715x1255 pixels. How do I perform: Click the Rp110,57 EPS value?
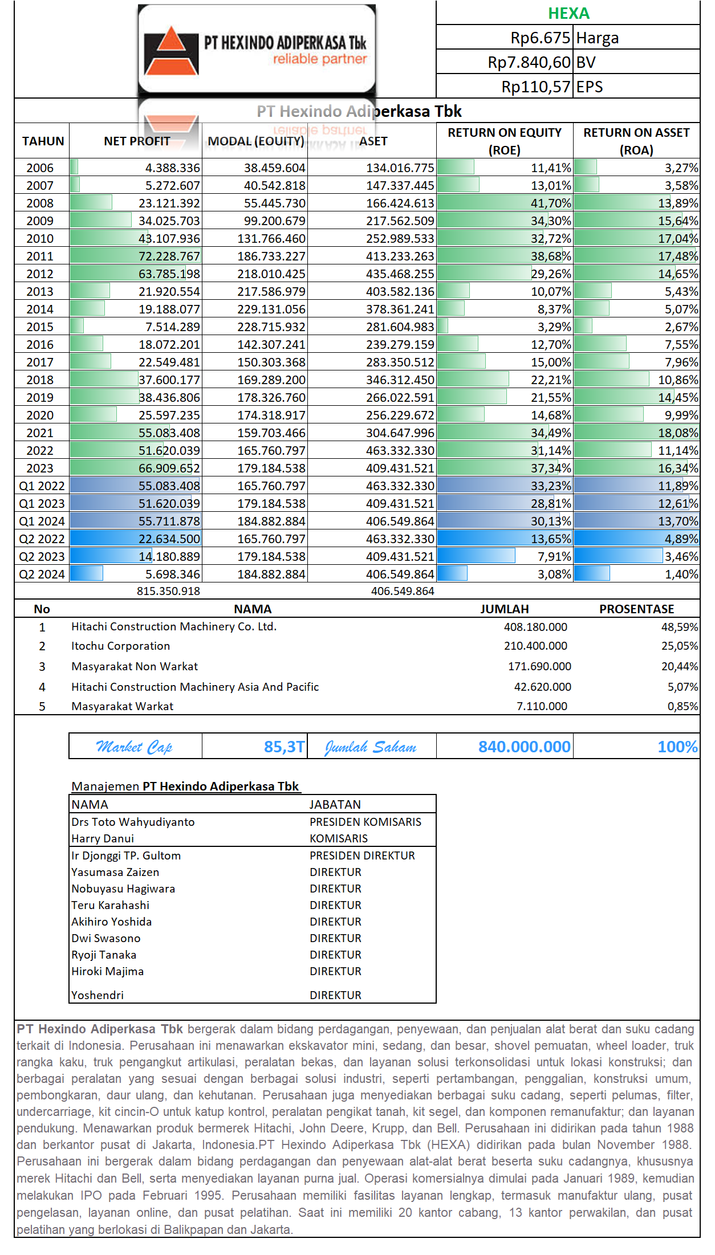(x=536, y=87)
